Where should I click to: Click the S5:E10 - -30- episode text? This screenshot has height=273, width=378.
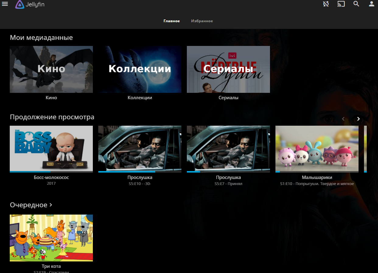click(x=140, y=184)
